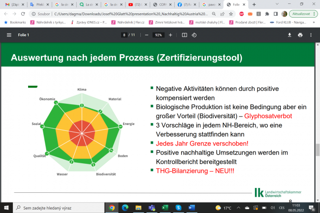
Task: Click the volume icon in system tray
Action: click(x=273, y=208)
